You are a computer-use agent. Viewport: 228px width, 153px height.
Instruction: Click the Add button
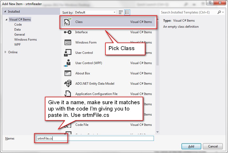point(191,146)
